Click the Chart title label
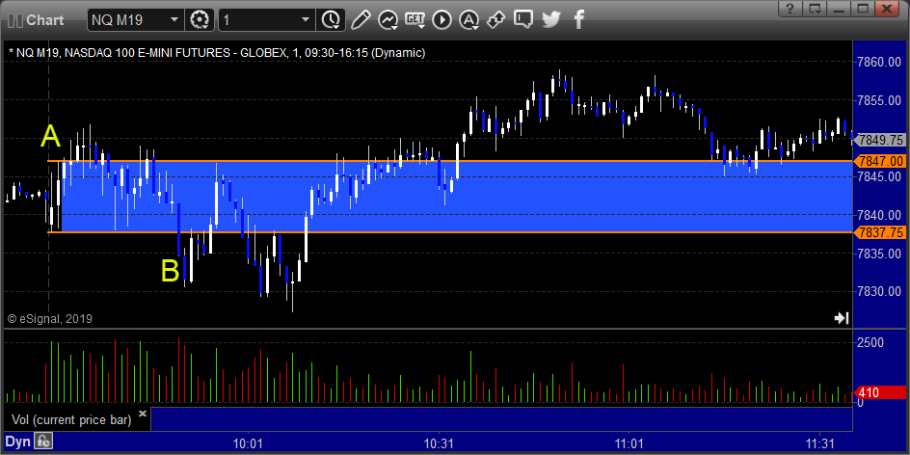 pos(44,19)
